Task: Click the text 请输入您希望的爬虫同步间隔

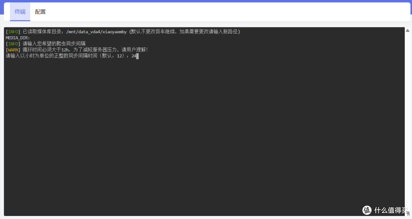Action: (x=54, y=44)
